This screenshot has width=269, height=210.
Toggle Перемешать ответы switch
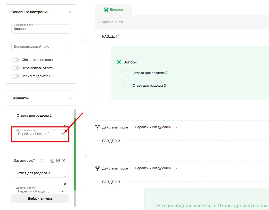(x=15, y=68)
